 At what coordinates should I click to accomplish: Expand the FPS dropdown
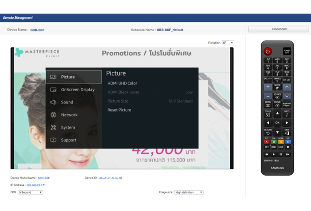pyautogui.click(x=30, y=192)
